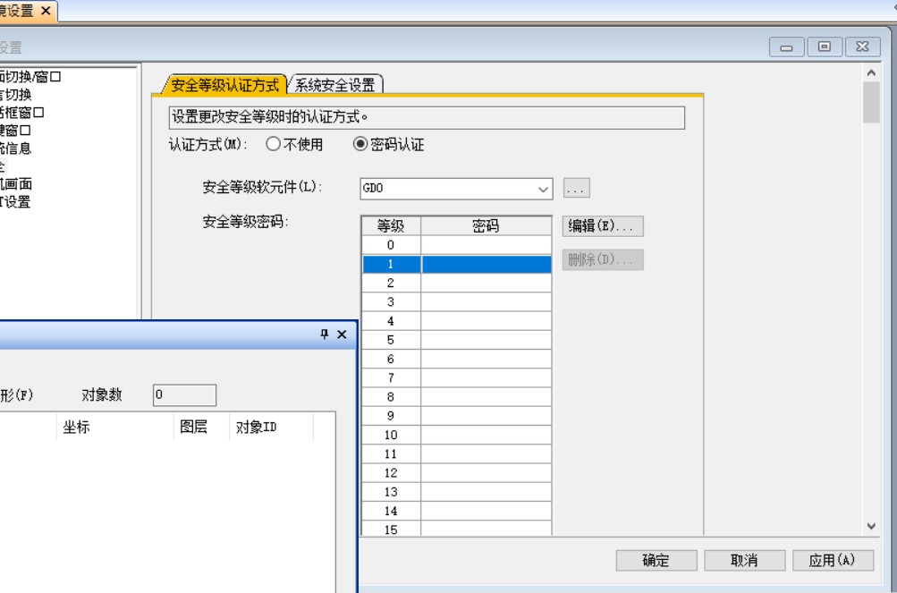Open the 安全等级认证方式 tab
The height and width of the screenshot is (593, 897).
click(x=225, y=85)
